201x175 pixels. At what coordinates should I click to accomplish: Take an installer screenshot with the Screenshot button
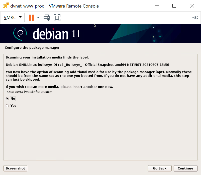(15, 168)
